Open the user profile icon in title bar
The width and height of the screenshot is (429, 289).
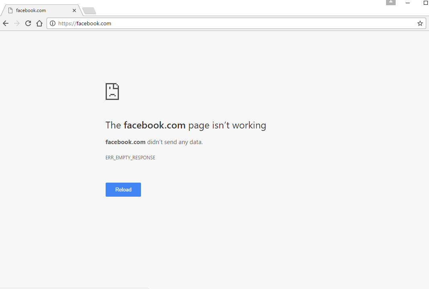pyautogui.click(x=391, y=2)
